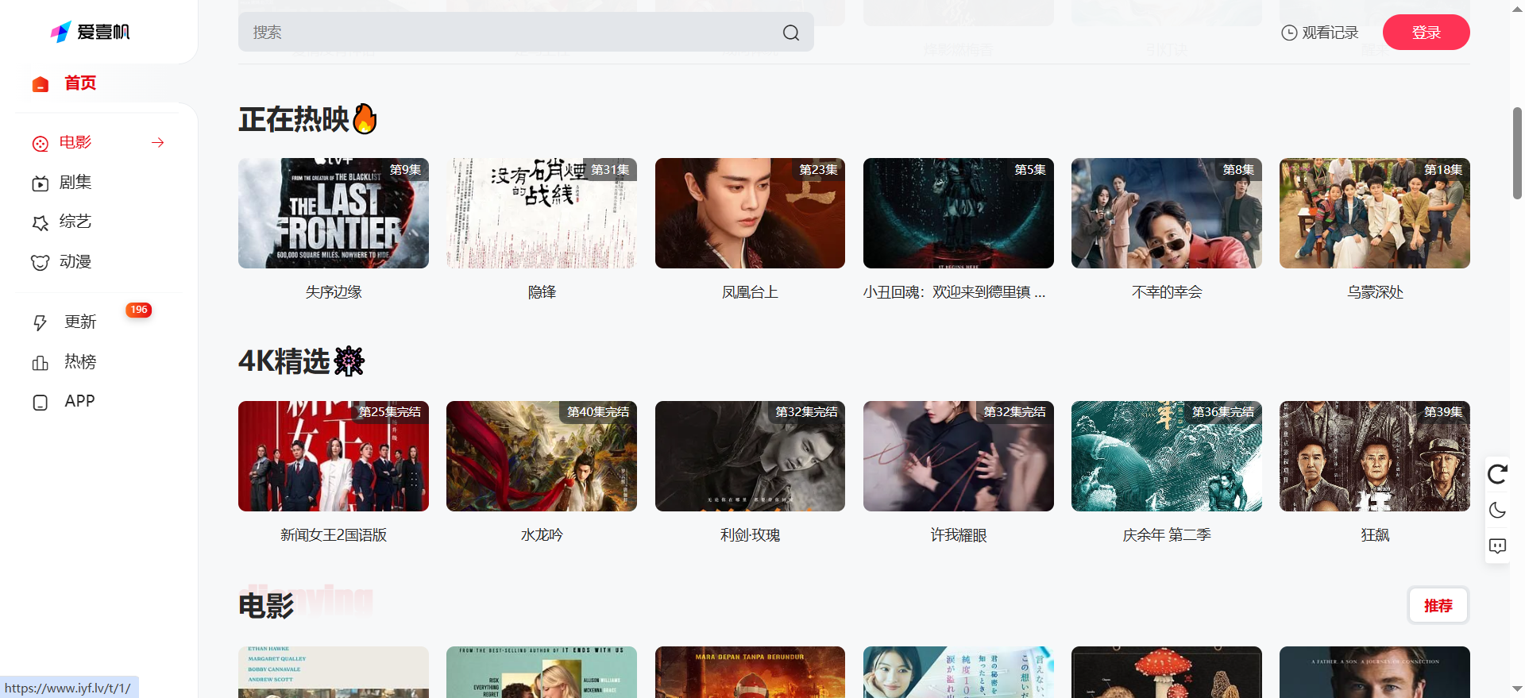Open watch history clock icon

(x=1289, y=33)
